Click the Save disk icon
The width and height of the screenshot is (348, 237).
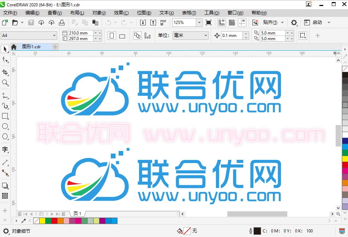[x=31, y=23]
